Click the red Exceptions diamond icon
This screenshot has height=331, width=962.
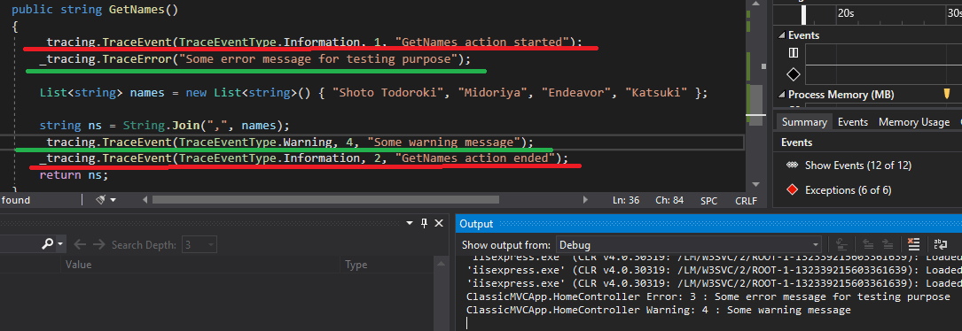pos(792,190)
